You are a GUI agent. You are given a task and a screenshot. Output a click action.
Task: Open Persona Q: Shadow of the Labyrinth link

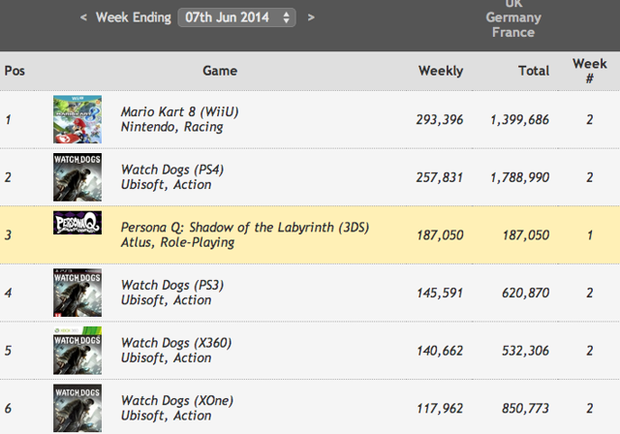pyautogui.click(x=245, y=228)
